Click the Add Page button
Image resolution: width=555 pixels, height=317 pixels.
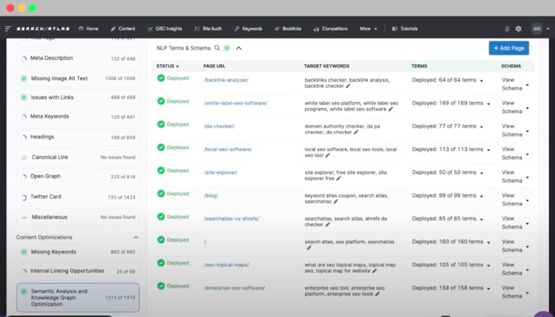[x=509, y=48]
